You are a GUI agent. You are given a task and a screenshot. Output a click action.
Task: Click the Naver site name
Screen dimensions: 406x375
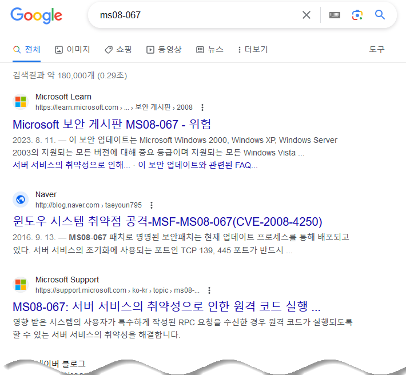46,194
